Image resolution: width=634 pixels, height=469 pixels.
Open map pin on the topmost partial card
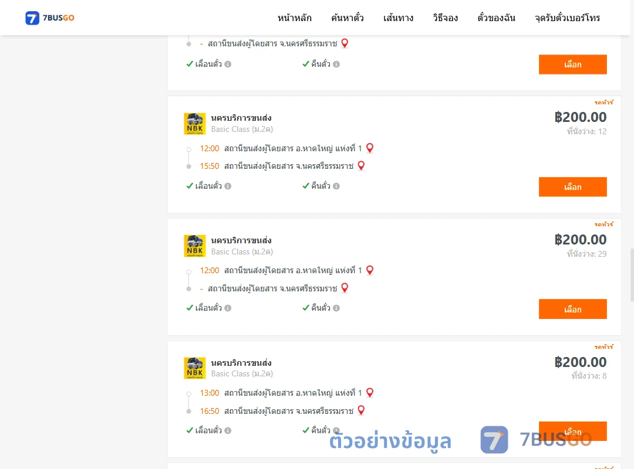point(345,43)
